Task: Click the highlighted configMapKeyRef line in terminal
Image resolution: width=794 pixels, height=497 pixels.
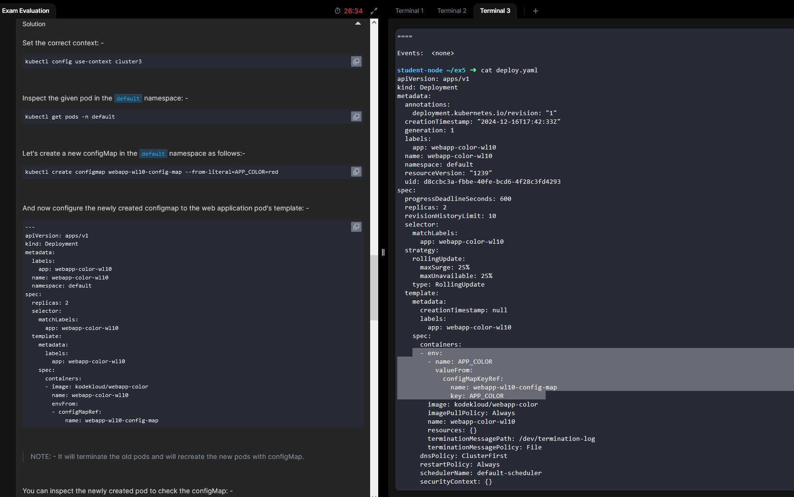Action: [x=473, y=379]
